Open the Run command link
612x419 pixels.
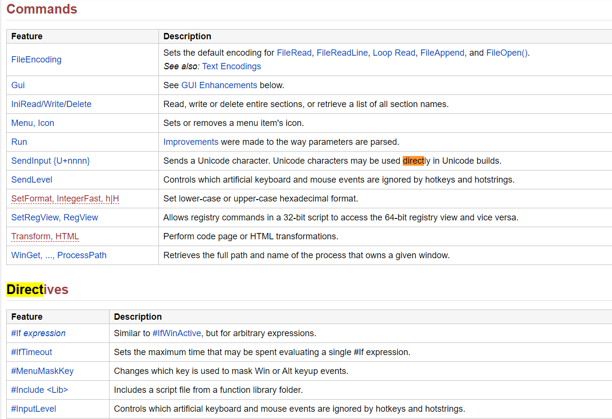(x=19, y=142)
